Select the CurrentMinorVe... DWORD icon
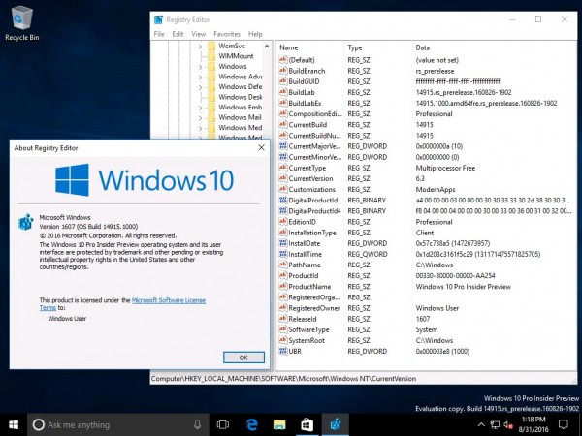The height and width of the screenshot is (436, 582). pyautogui.click(x=283, y=157)
